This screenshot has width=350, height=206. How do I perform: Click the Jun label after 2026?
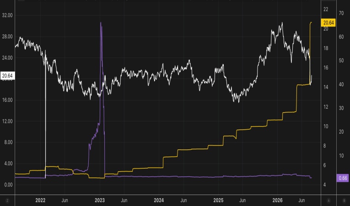coord(302,200)
